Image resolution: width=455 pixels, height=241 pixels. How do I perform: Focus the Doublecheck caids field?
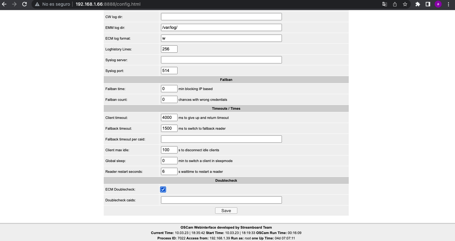[221, 200]
